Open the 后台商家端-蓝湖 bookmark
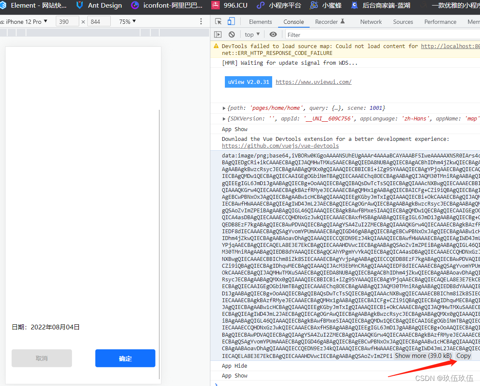This screenshot has height=386, width=480. (x=380, y=6)
